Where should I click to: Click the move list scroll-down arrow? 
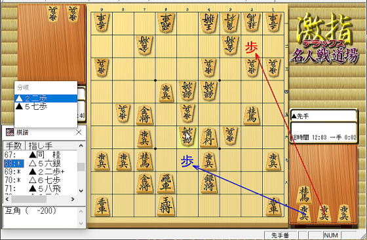click(x=81, y=191)
